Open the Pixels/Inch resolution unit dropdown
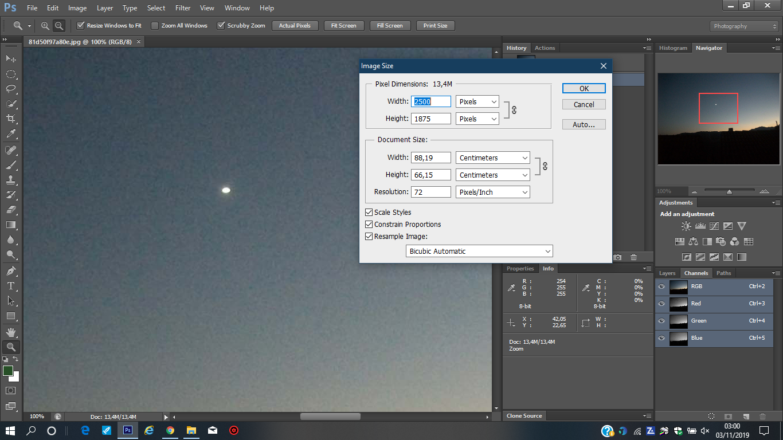 [x=492, y=192]
